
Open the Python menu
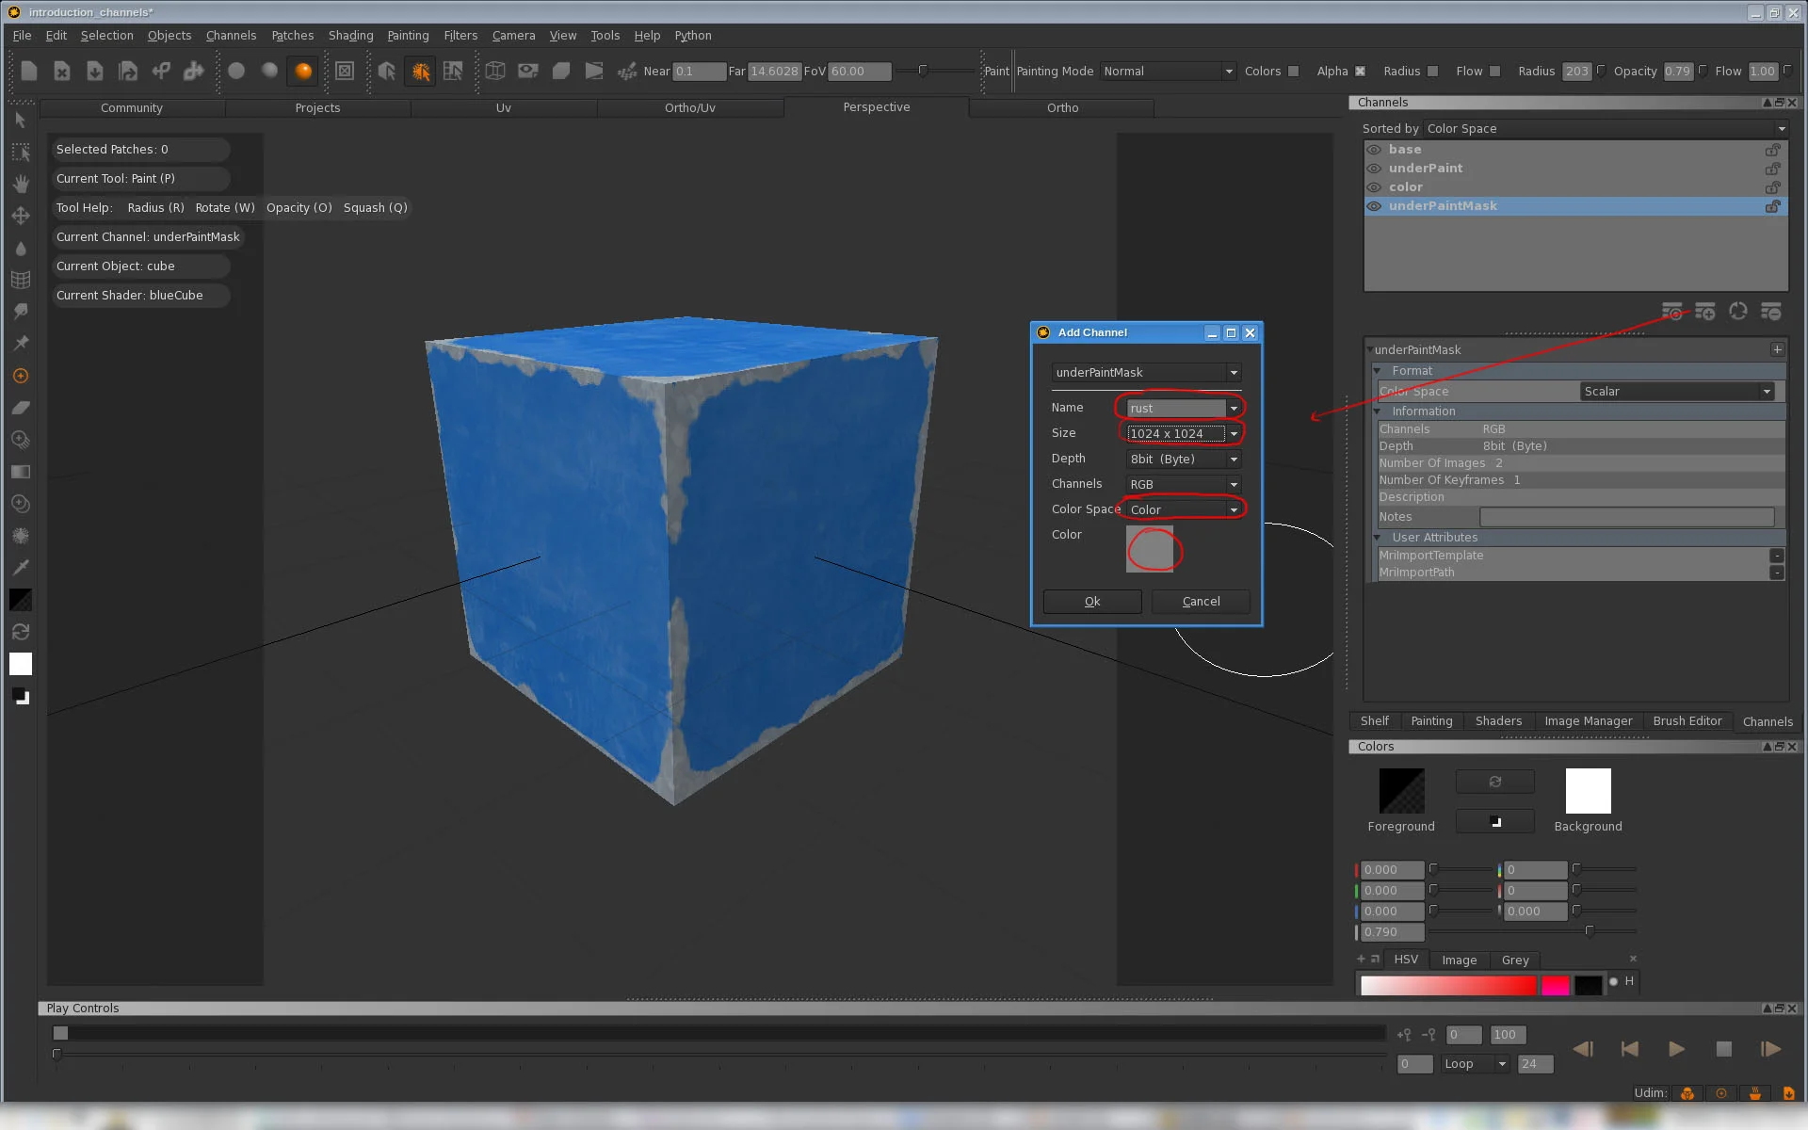pos(693,36)
